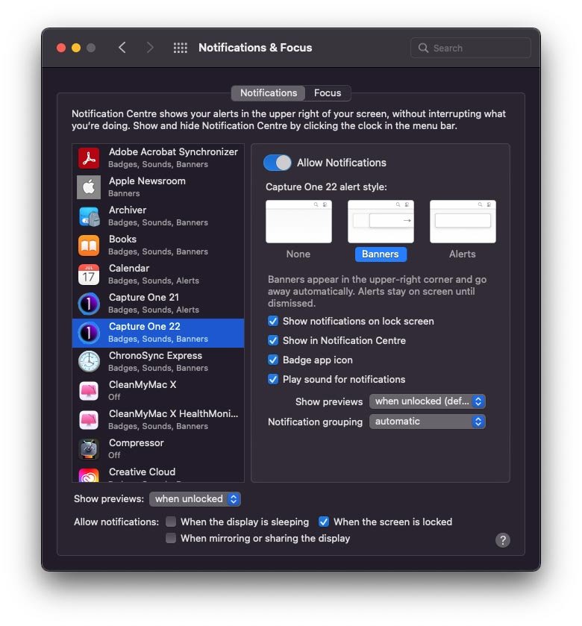
Task: Select the None alert style thumbnail
Action: pos(298,222)
